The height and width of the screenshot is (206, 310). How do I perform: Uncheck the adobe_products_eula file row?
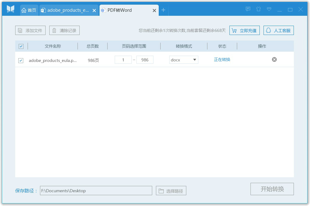coord(21,60)
